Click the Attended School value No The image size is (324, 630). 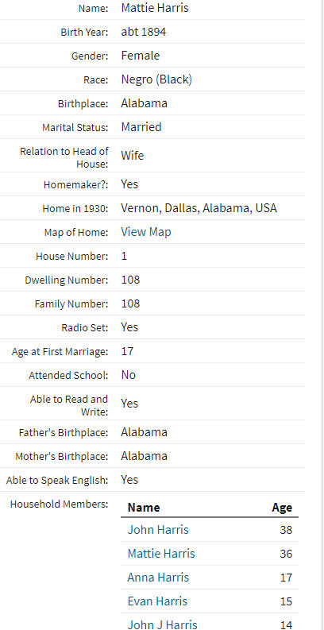click(129, 375)
